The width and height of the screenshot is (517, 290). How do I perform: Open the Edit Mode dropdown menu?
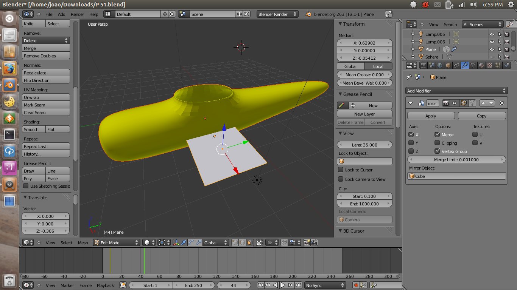point(116,243)
